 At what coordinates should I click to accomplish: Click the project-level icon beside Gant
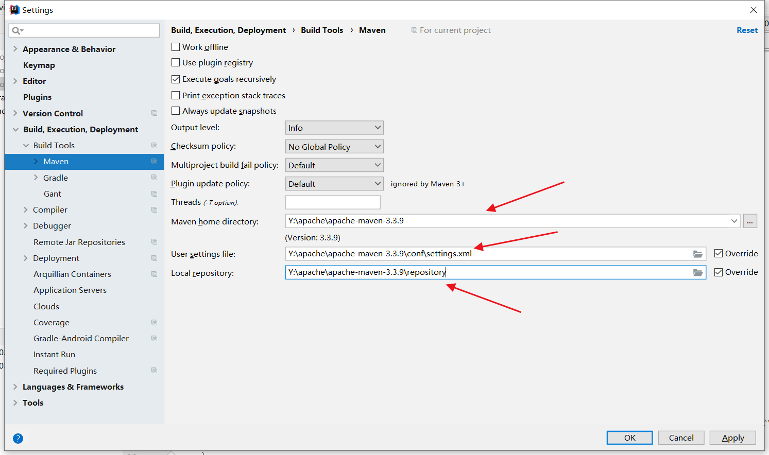(154, 194)
